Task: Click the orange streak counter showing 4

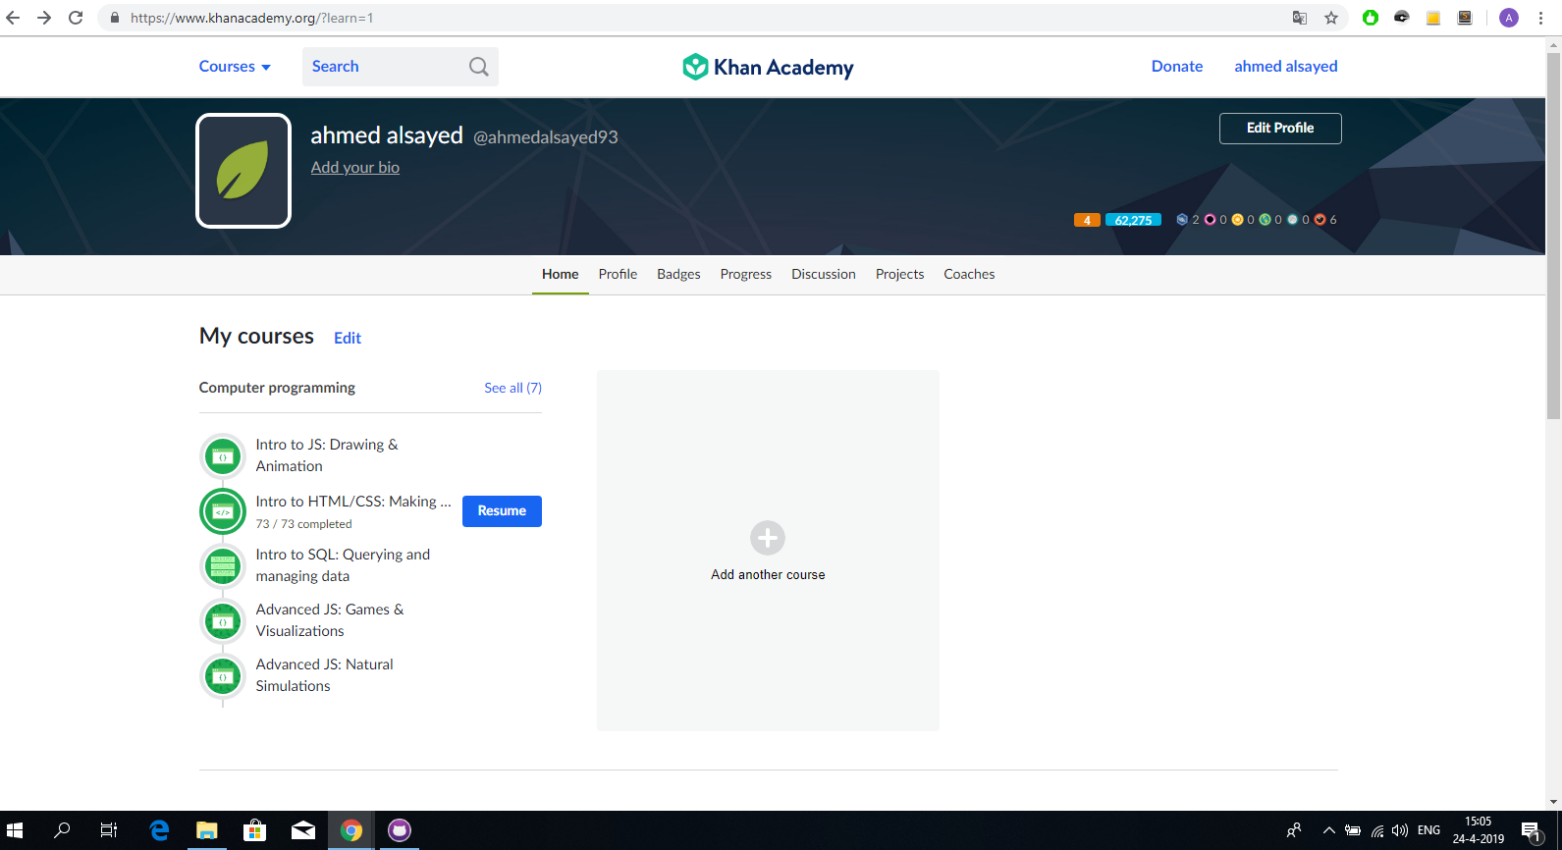Action: pyautogui.click(x=1087, y=220)
